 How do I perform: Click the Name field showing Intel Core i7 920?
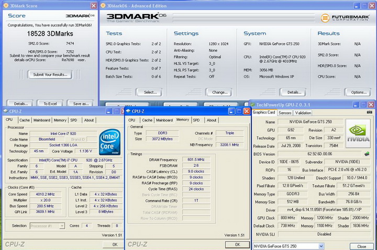63,133
